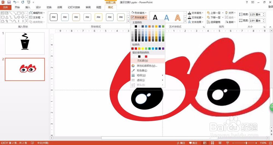Open Selection Pane (选择窗格)

coord(214,22)
